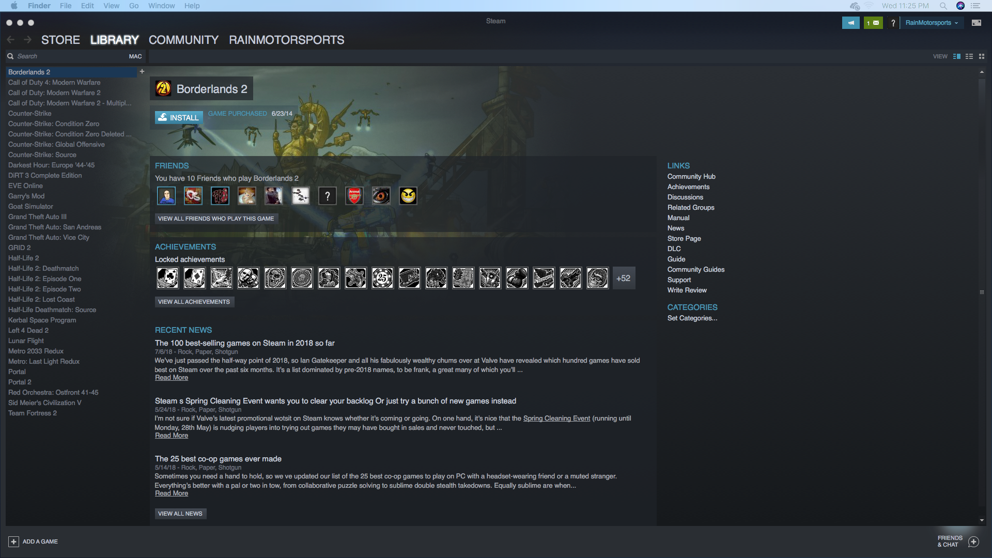Click the first locked achievement icon
The image size is (992, 558).
tap(167, 278)
